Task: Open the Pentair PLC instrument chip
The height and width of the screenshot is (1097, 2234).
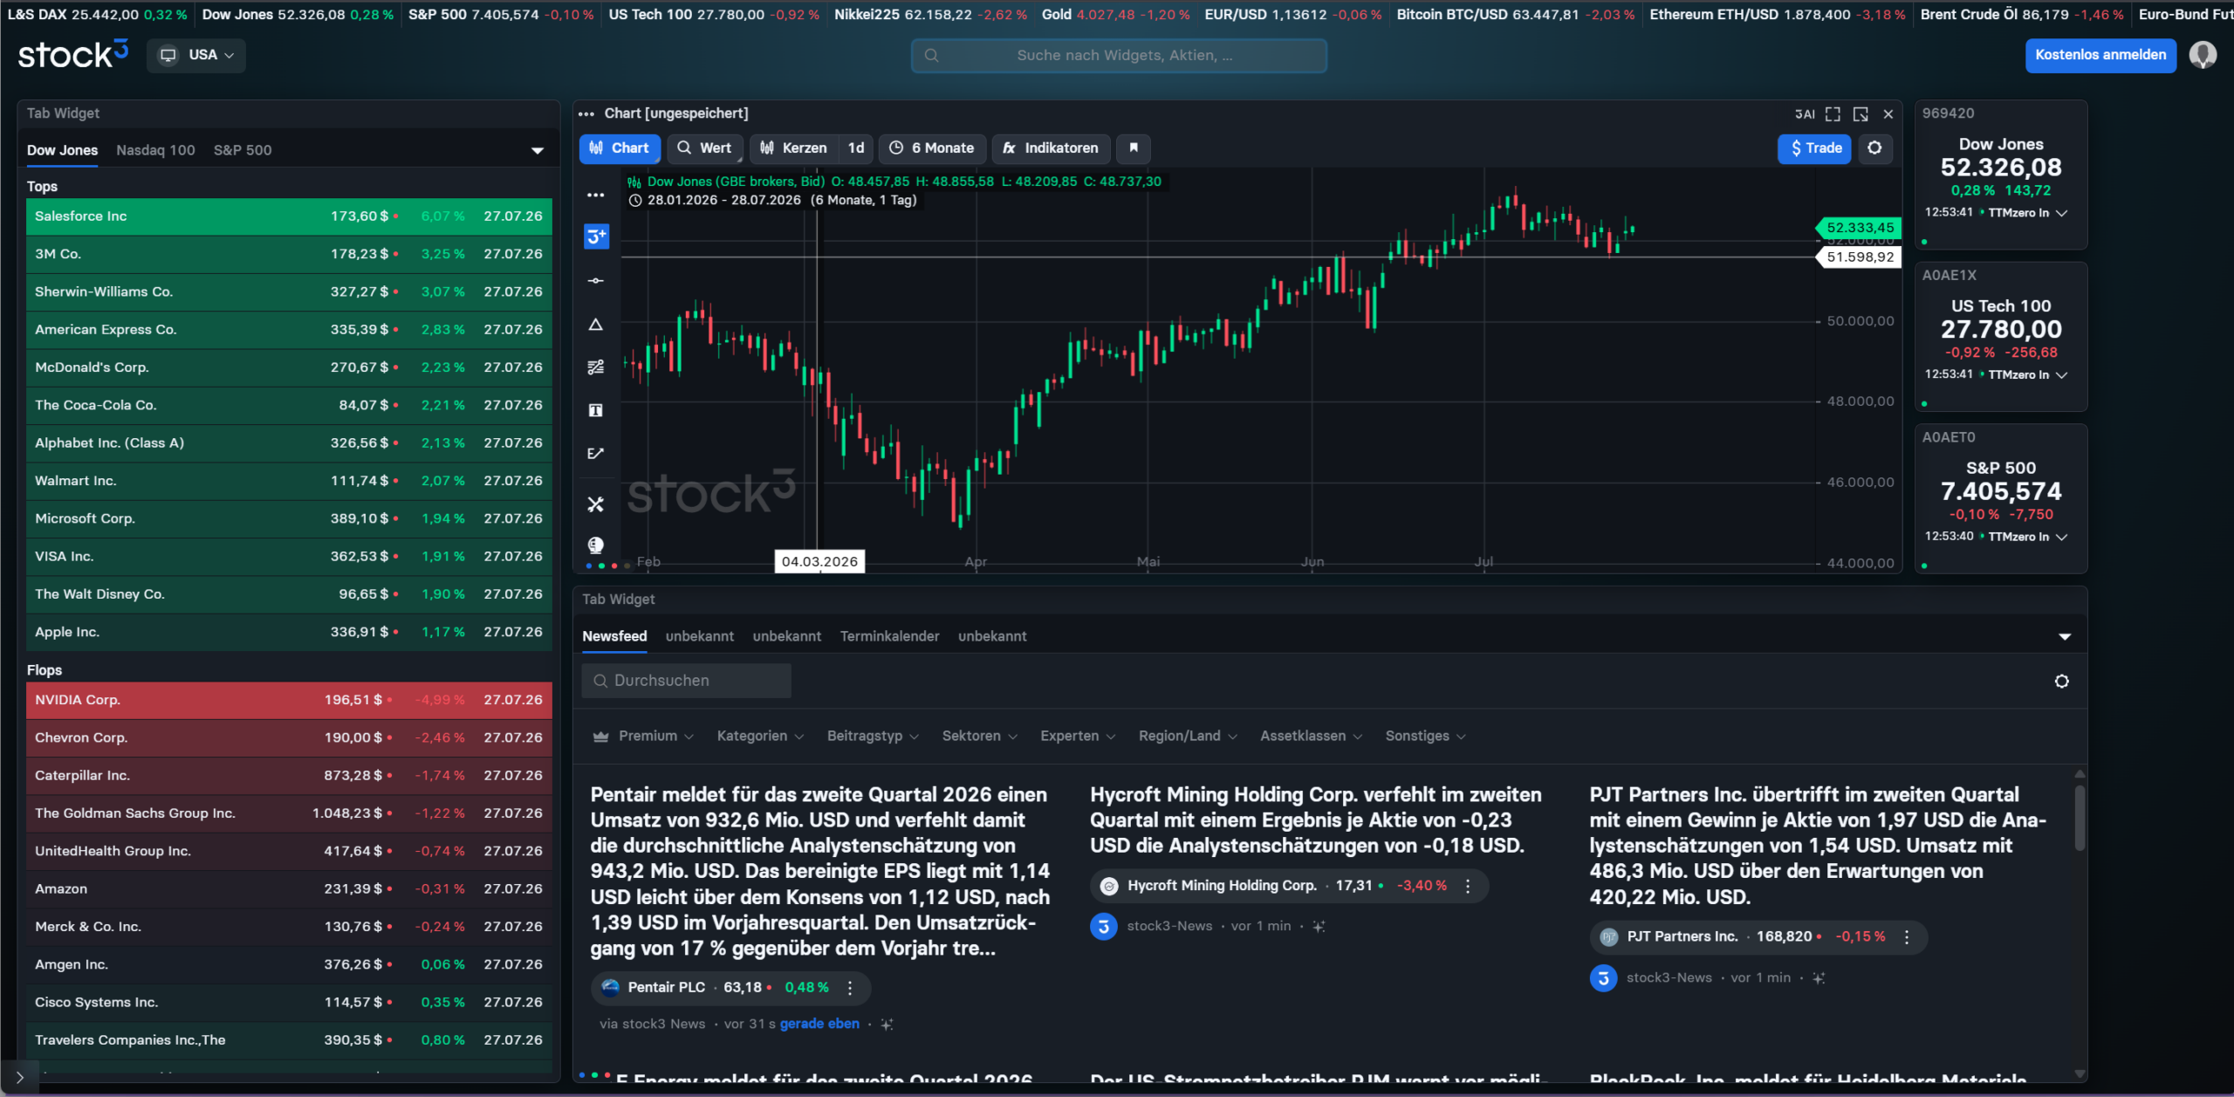Action: click(x=730, y=988)
